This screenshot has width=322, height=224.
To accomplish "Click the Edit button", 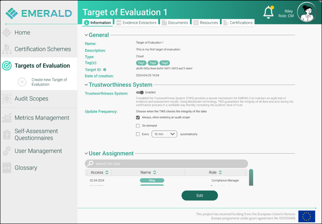I will [199, 195].
